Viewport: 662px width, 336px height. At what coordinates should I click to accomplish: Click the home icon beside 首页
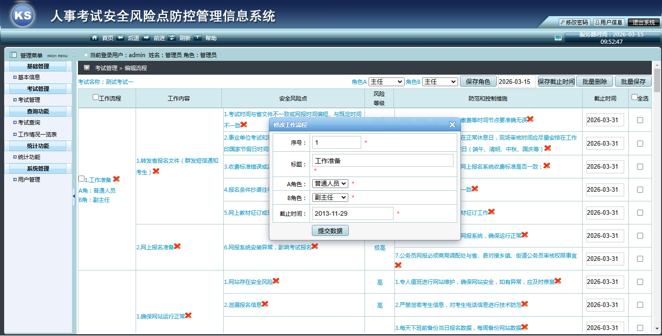point(94,38)
